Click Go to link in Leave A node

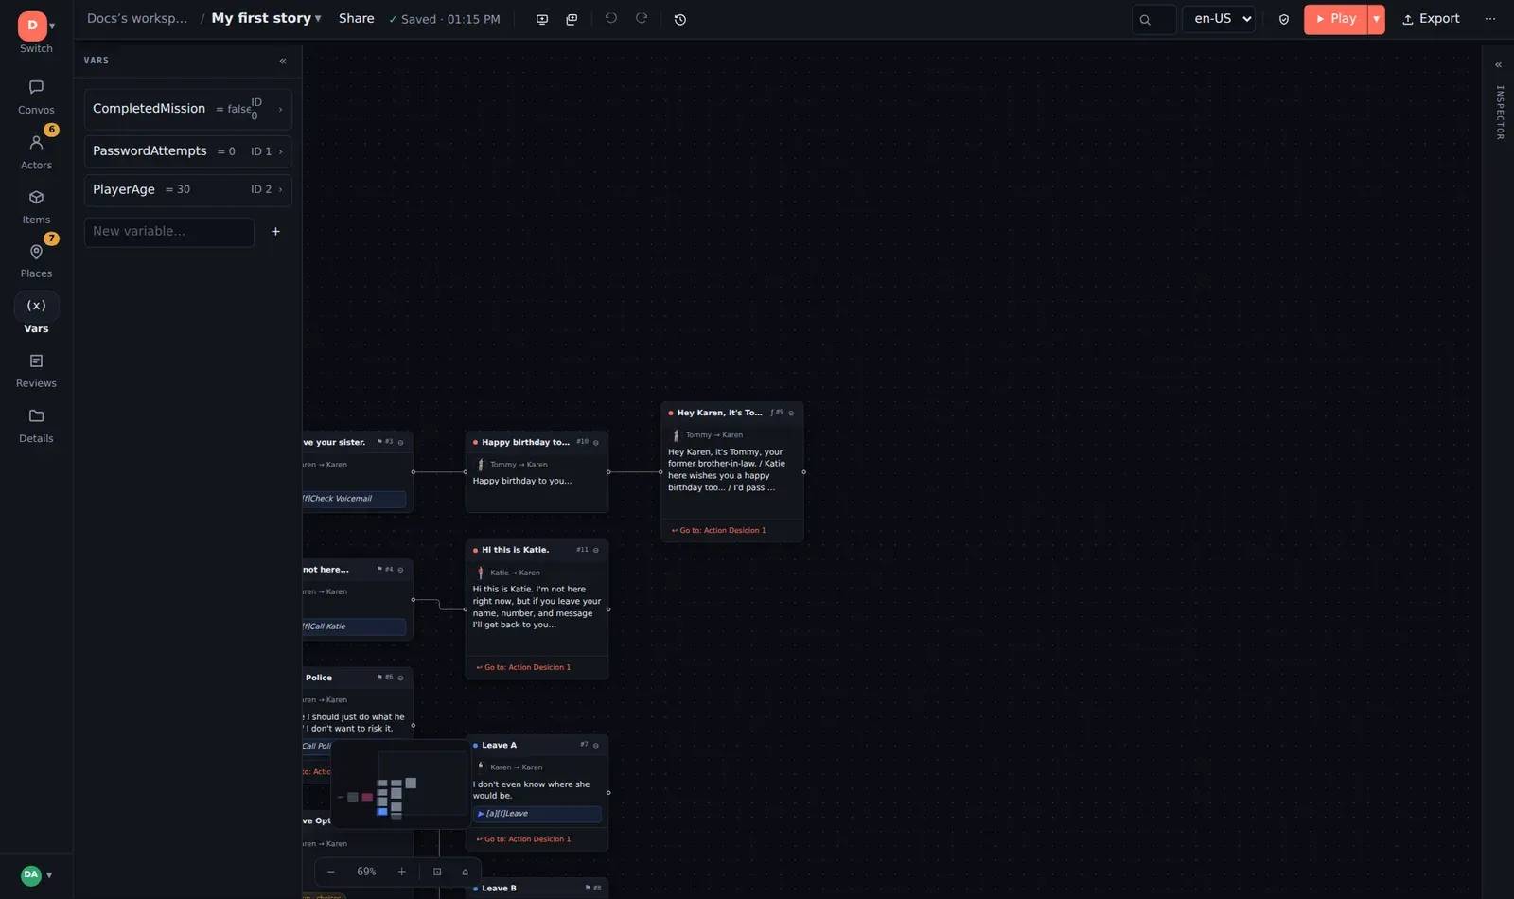coord(524,838)
